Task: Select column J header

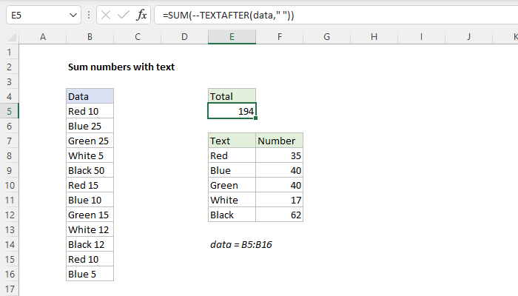Action: pos(468,36)
